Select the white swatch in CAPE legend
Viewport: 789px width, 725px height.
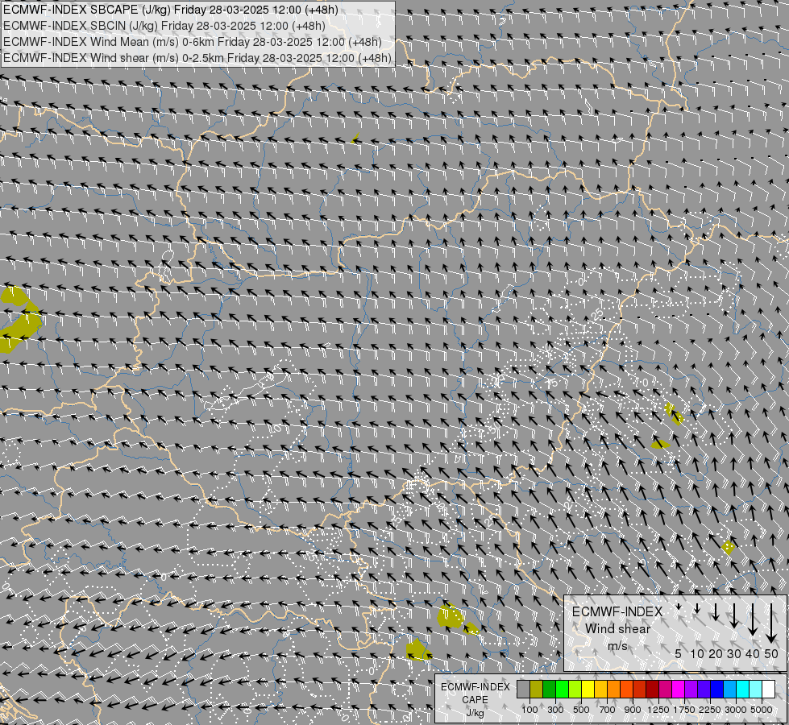point(768,690)
